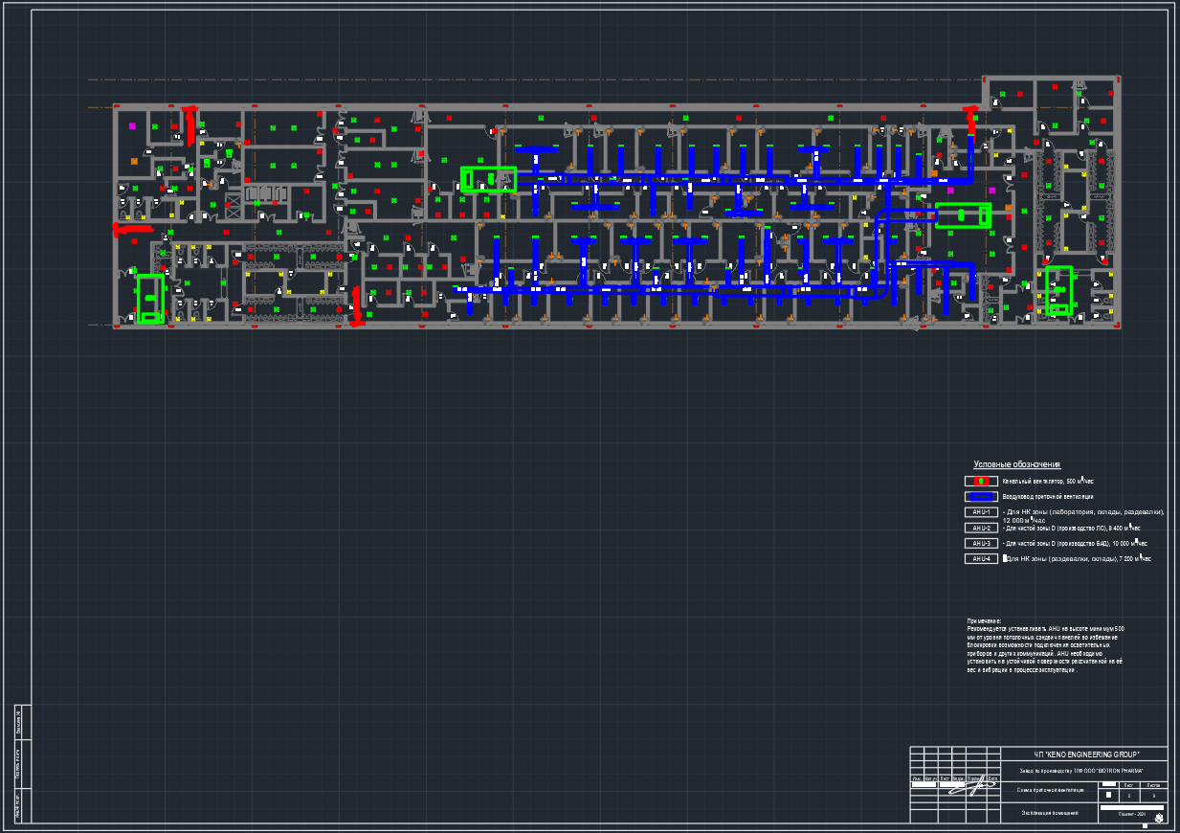Click the green AHU unit at bottom-left of plan

(x=150, y=299)
